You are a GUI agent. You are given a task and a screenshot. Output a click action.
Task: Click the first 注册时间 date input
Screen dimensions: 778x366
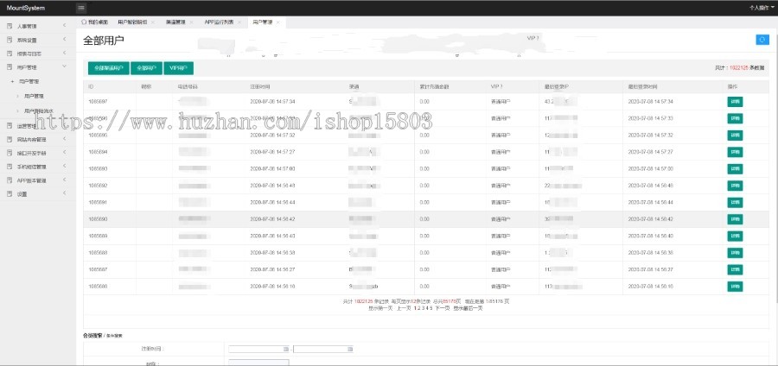[x=259, y=349]
